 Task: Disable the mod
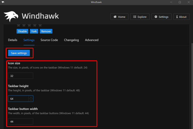[x=22, y=31]
